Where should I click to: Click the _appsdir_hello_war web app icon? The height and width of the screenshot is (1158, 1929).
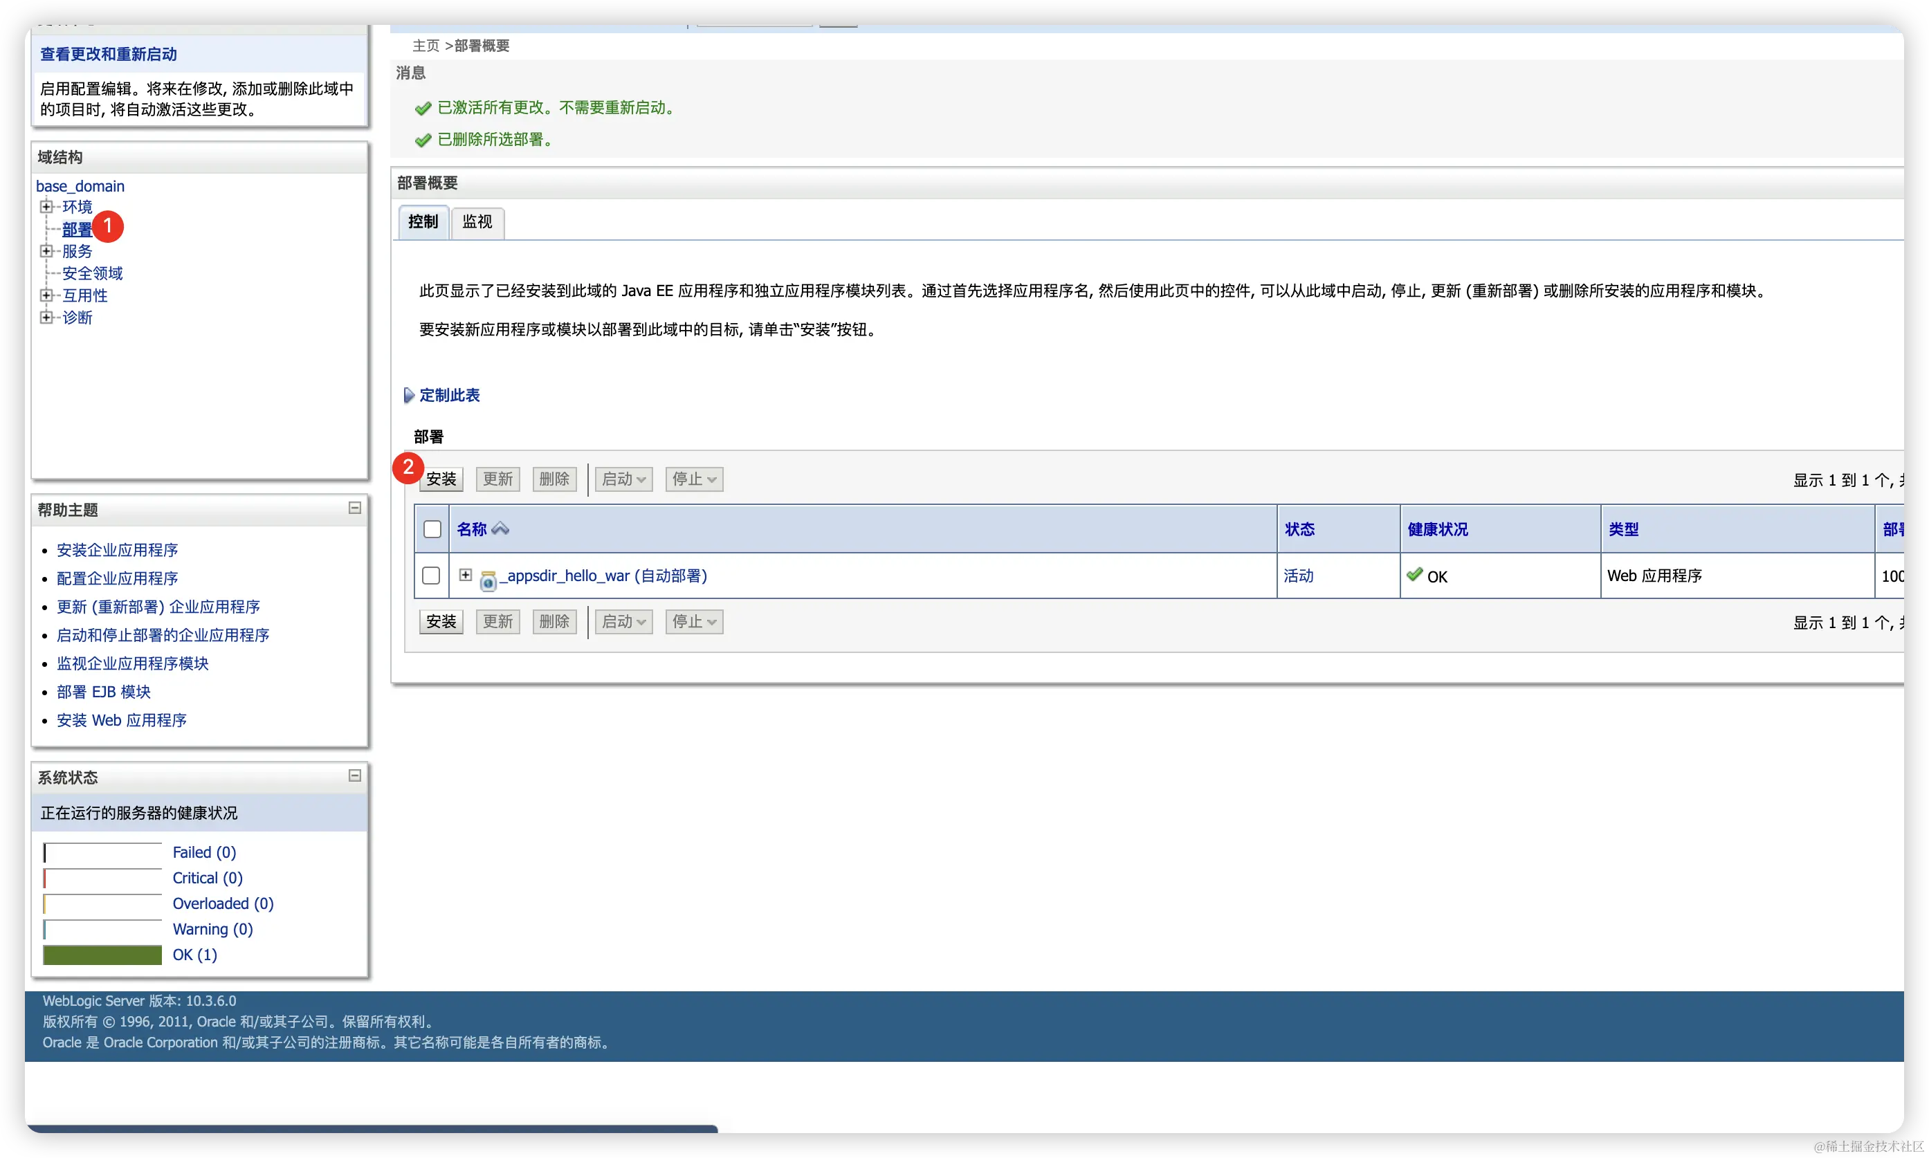(488, 580)
